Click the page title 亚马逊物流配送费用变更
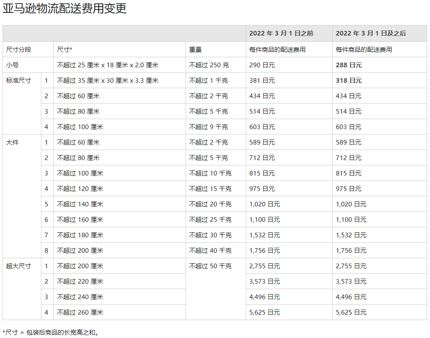This screenshot has width=430, height=338. [x=64, y=9]
